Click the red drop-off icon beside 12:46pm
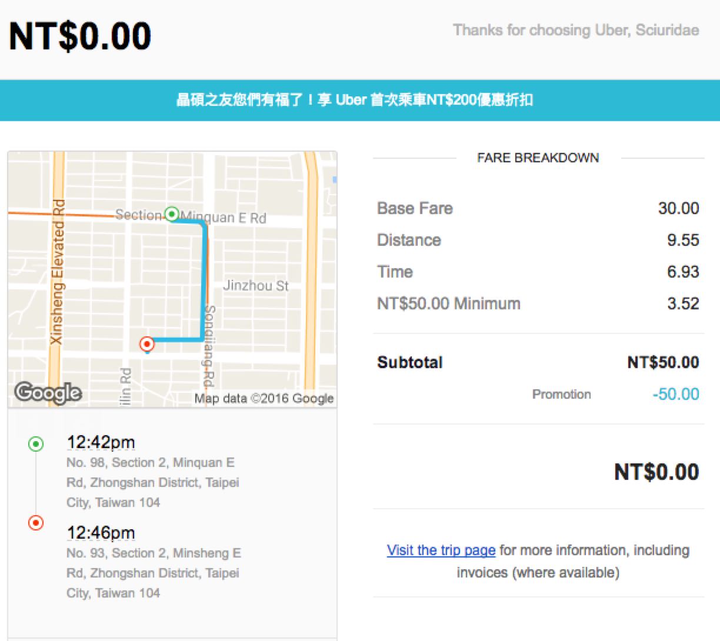The width and height of the screenshot is (720, 641). point(36,522)
